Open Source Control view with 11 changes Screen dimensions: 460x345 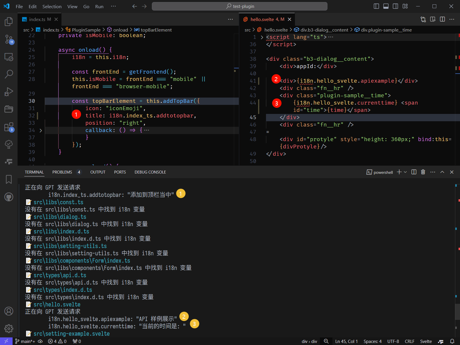tap(9, 39)
